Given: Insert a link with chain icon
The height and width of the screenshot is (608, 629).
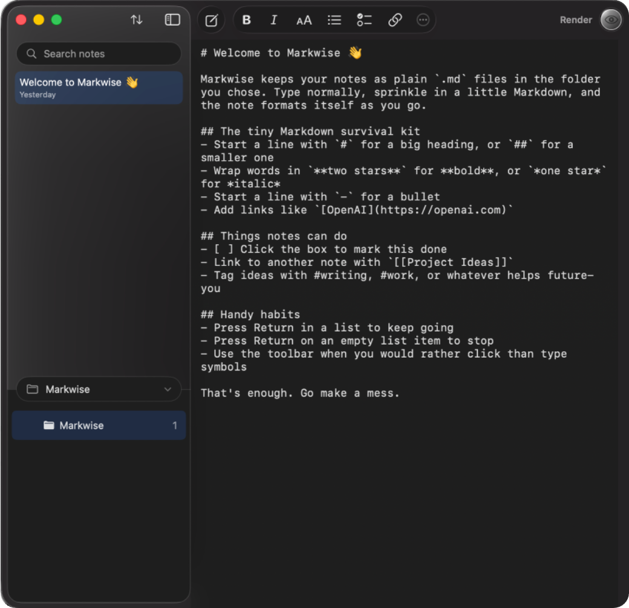Looking at the screenshot, I should click(x=395, y=20).
